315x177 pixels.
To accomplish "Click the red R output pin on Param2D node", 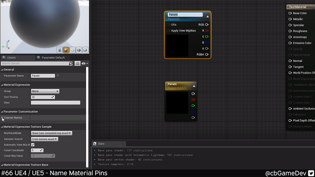I will coord(207,30).
